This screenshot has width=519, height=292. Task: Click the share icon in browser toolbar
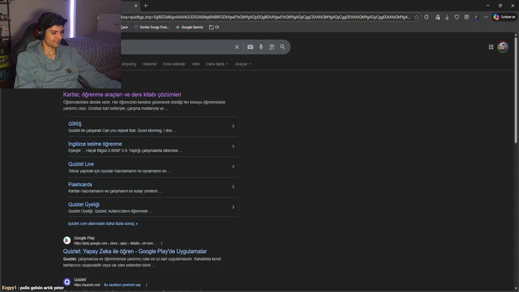coord(467,17)
